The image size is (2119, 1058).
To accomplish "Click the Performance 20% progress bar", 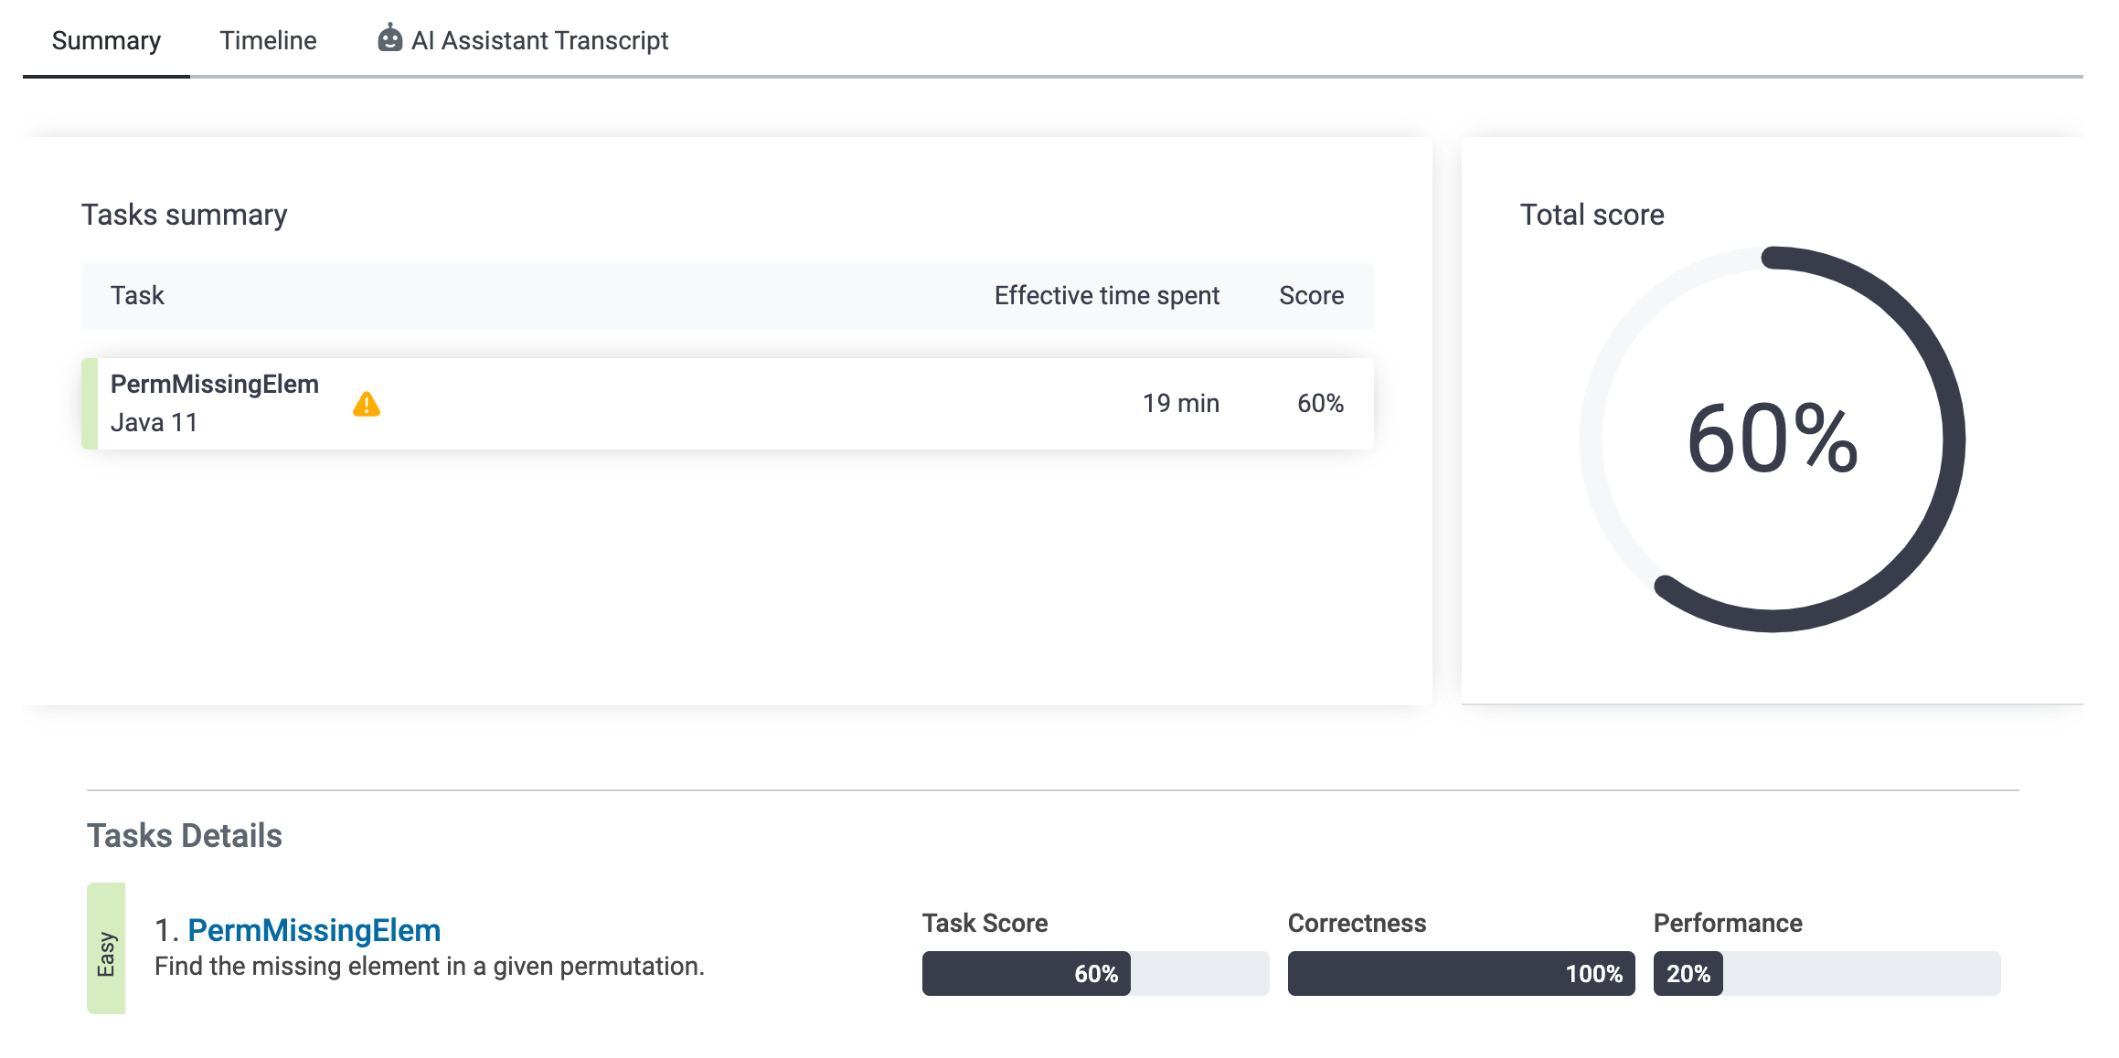I will [1826, 973].
